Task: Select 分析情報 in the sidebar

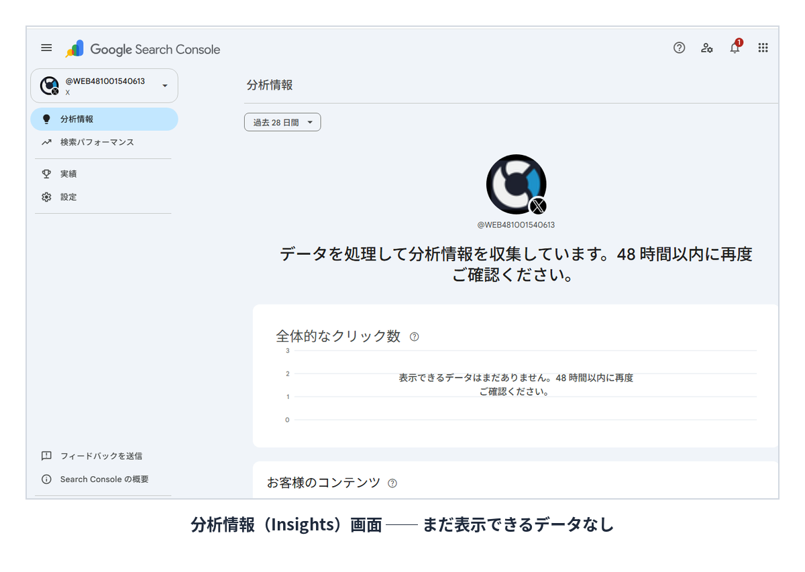Action: point(104,119)
